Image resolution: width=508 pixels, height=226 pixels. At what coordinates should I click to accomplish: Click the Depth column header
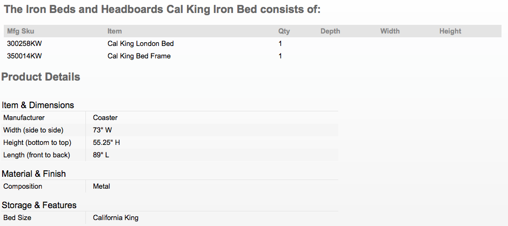click(x=330, y=31)
